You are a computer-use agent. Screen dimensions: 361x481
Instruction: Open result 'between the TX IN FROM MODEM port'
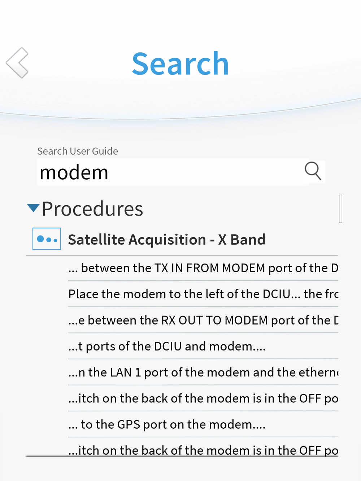[x=203, y=268]
